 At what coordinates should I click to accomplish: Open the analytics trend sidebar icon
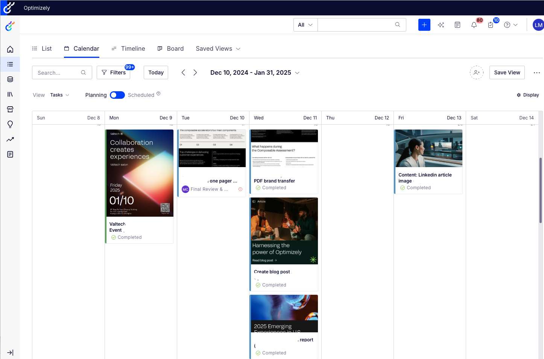click(10, 139)
